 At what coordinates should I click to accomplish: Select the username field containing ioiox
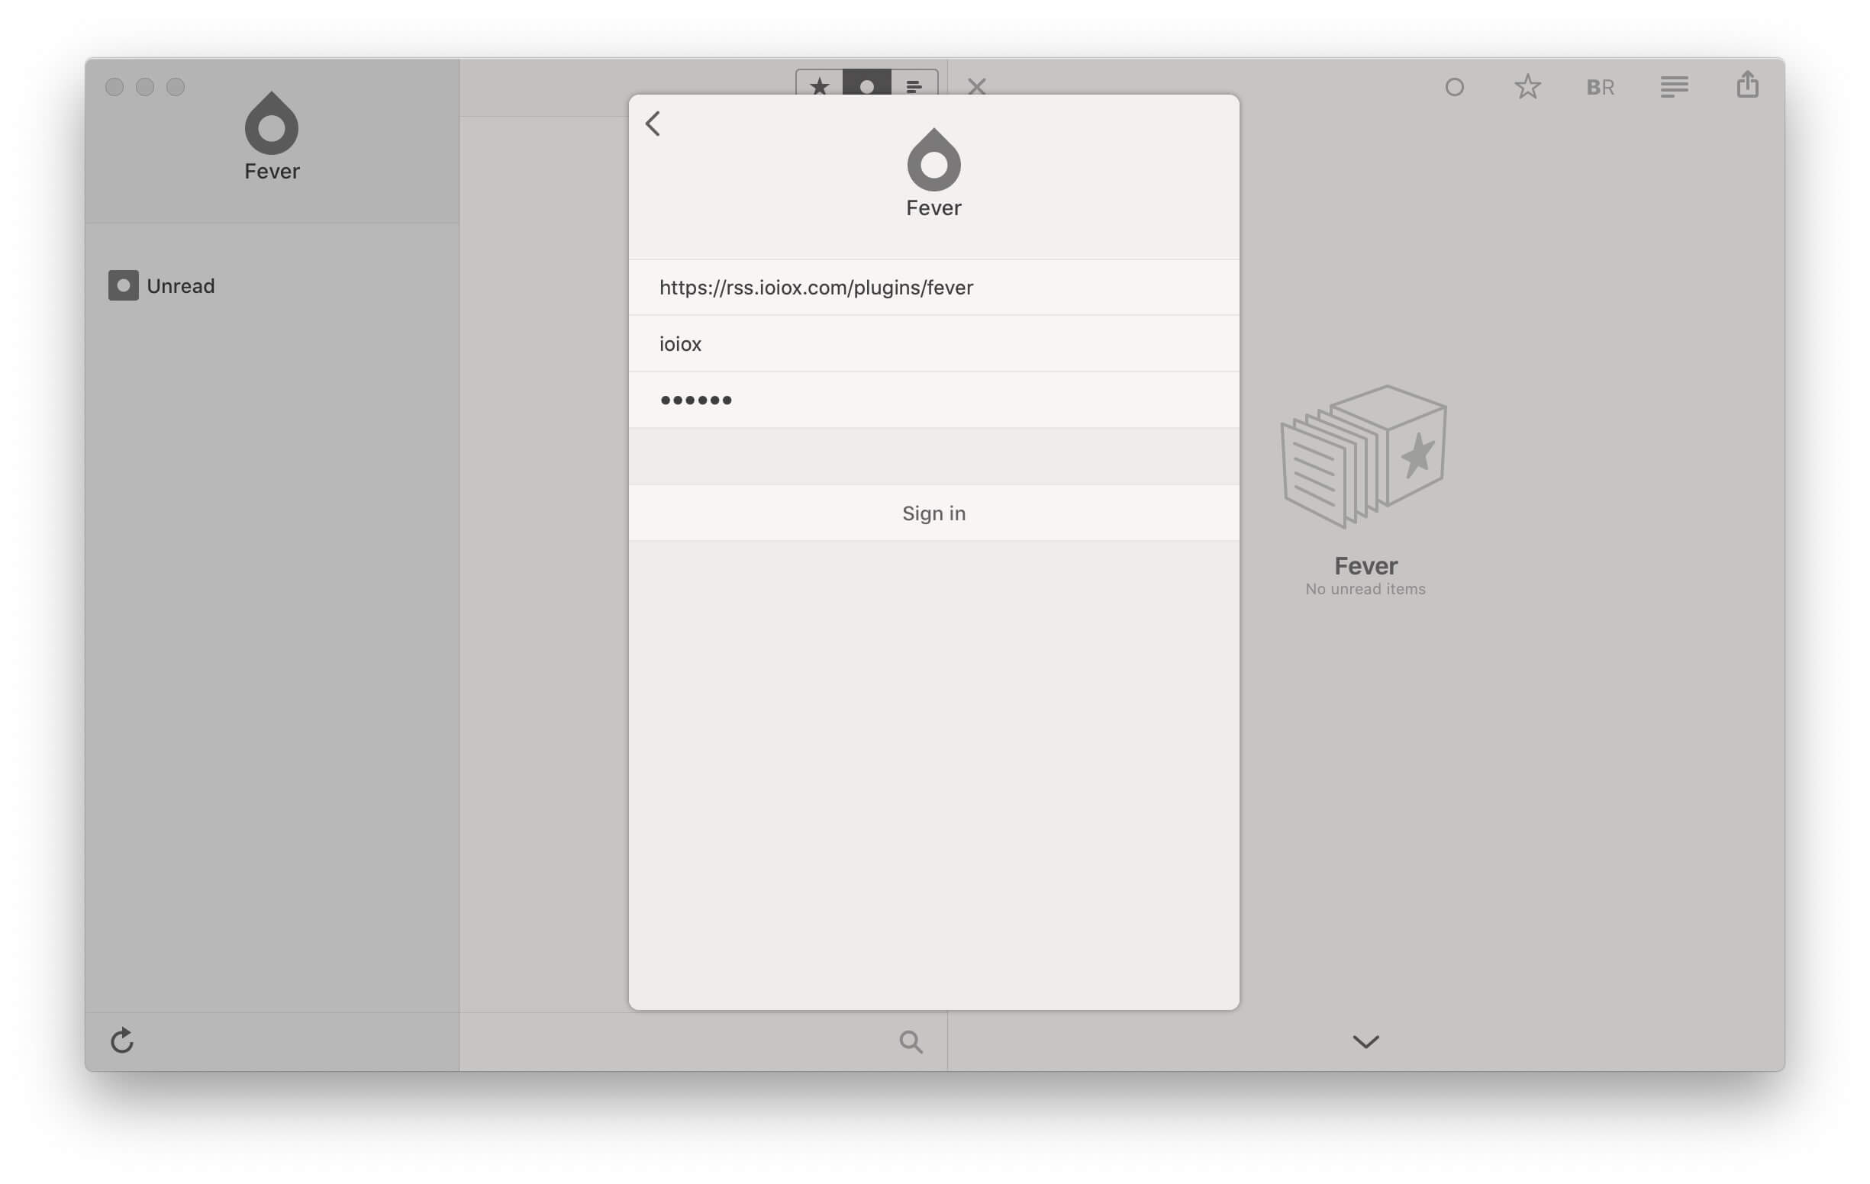pyautogui.click(x=933, y=343)
